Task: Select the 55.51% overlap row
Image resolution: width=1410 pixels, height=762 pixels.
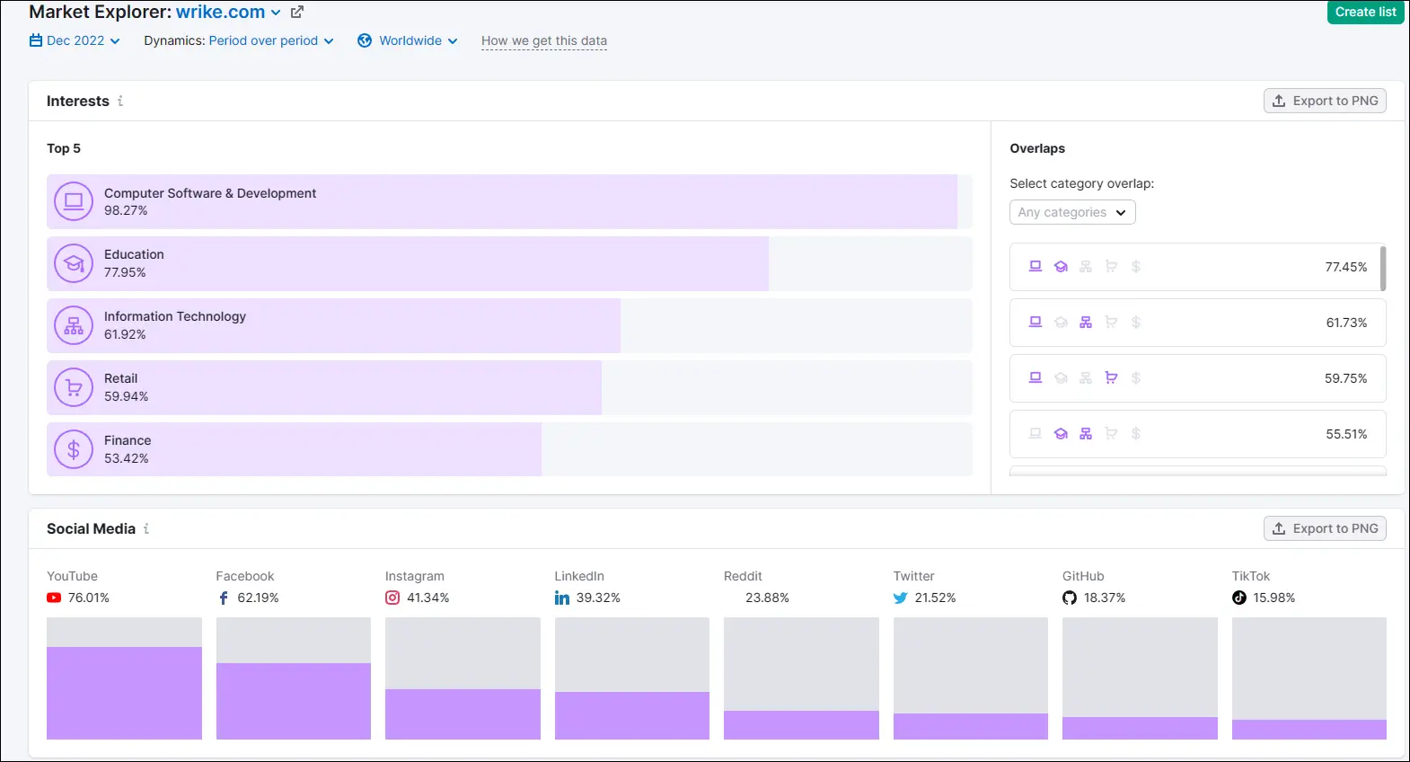Action: [1197, 434]
